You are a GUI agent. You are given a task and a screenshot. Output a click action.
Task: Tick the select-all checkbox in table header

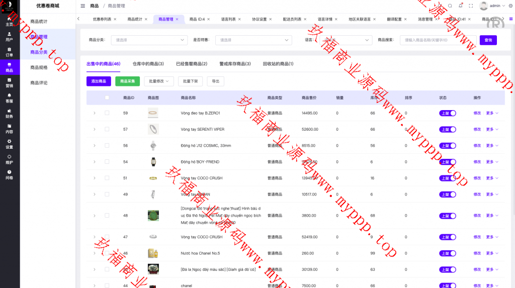pos(107,98)
